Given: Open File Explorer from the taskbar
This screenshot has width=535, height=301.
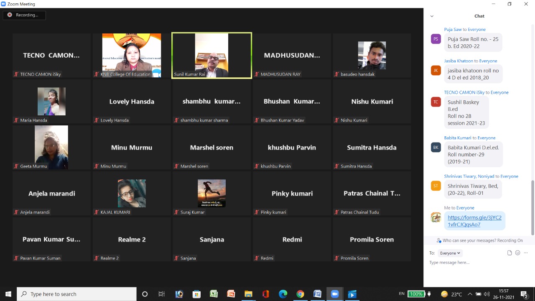Looking at the screenshot, I should (248, 294).
